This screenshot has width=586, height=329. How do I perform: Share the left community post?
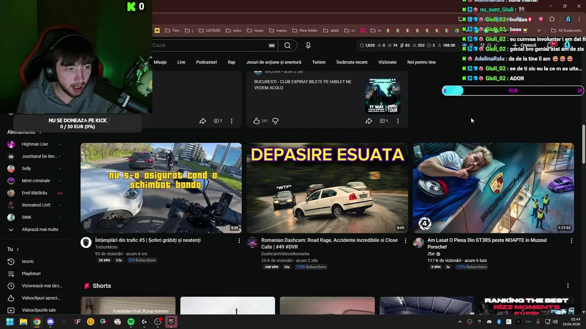click(202, 121)
